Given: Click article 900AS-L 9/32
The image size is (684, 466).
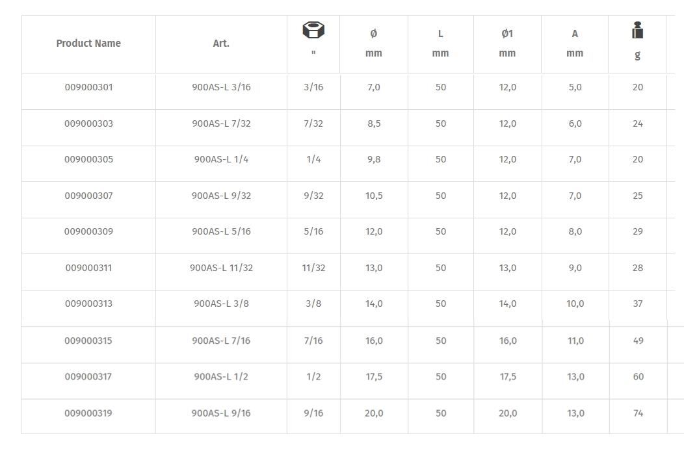Looking at the screenshot, I should coord(221,196).
